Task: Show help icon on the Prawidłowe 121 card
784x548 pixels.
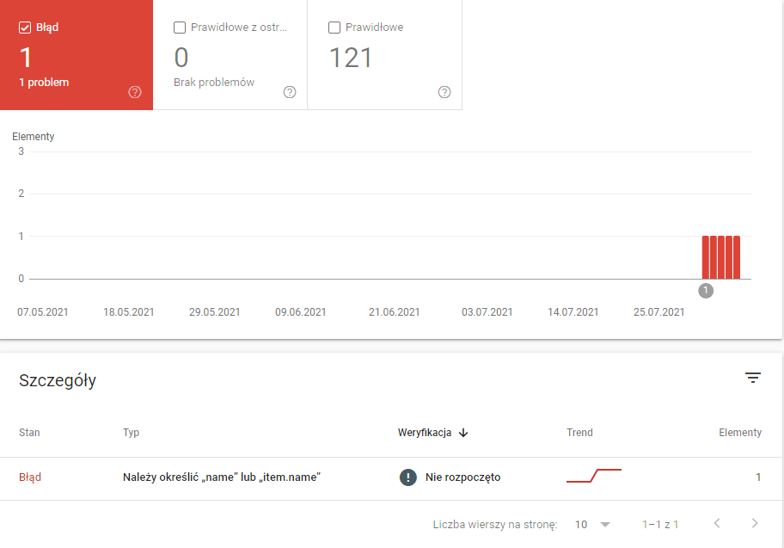Action: (444, 92)
